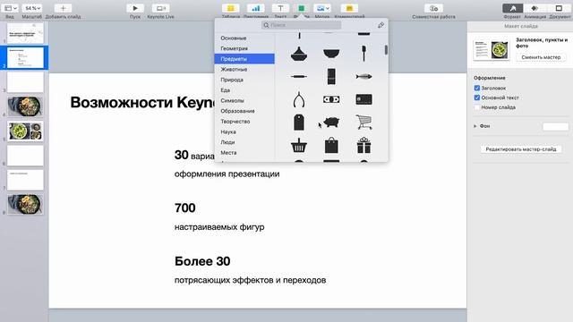573x322 pixels.
Task: Expand the Фон disclosure triangle
Action: 475,126
